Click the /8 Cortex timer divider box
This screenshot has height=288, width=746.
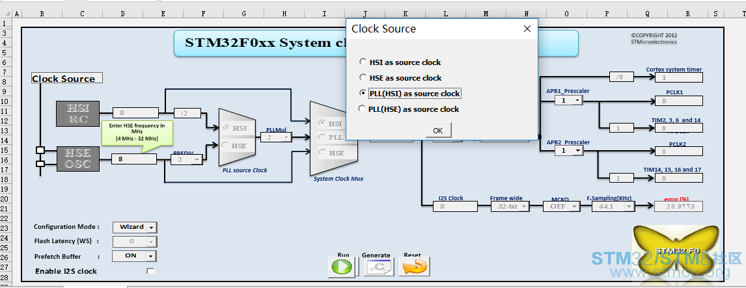click(623, 77)
